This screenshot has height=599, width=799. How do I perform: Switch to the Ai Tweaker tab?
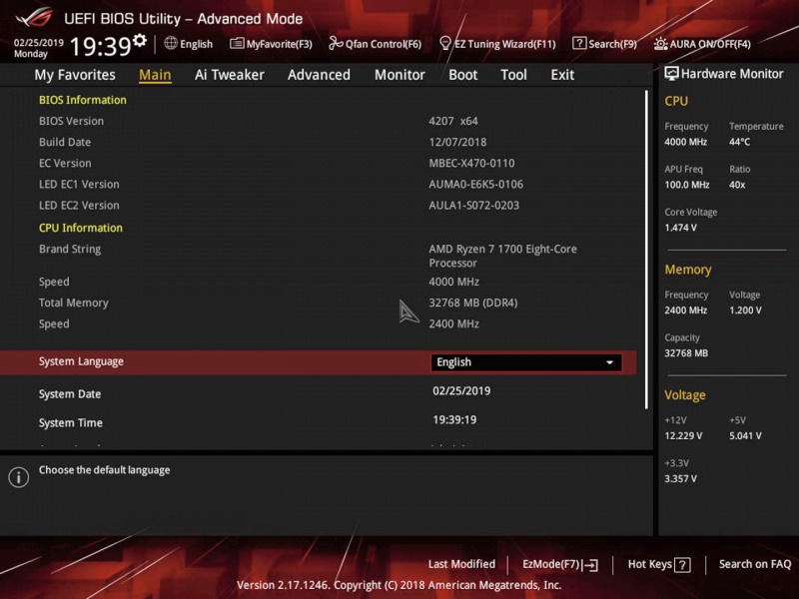[230, 75]
